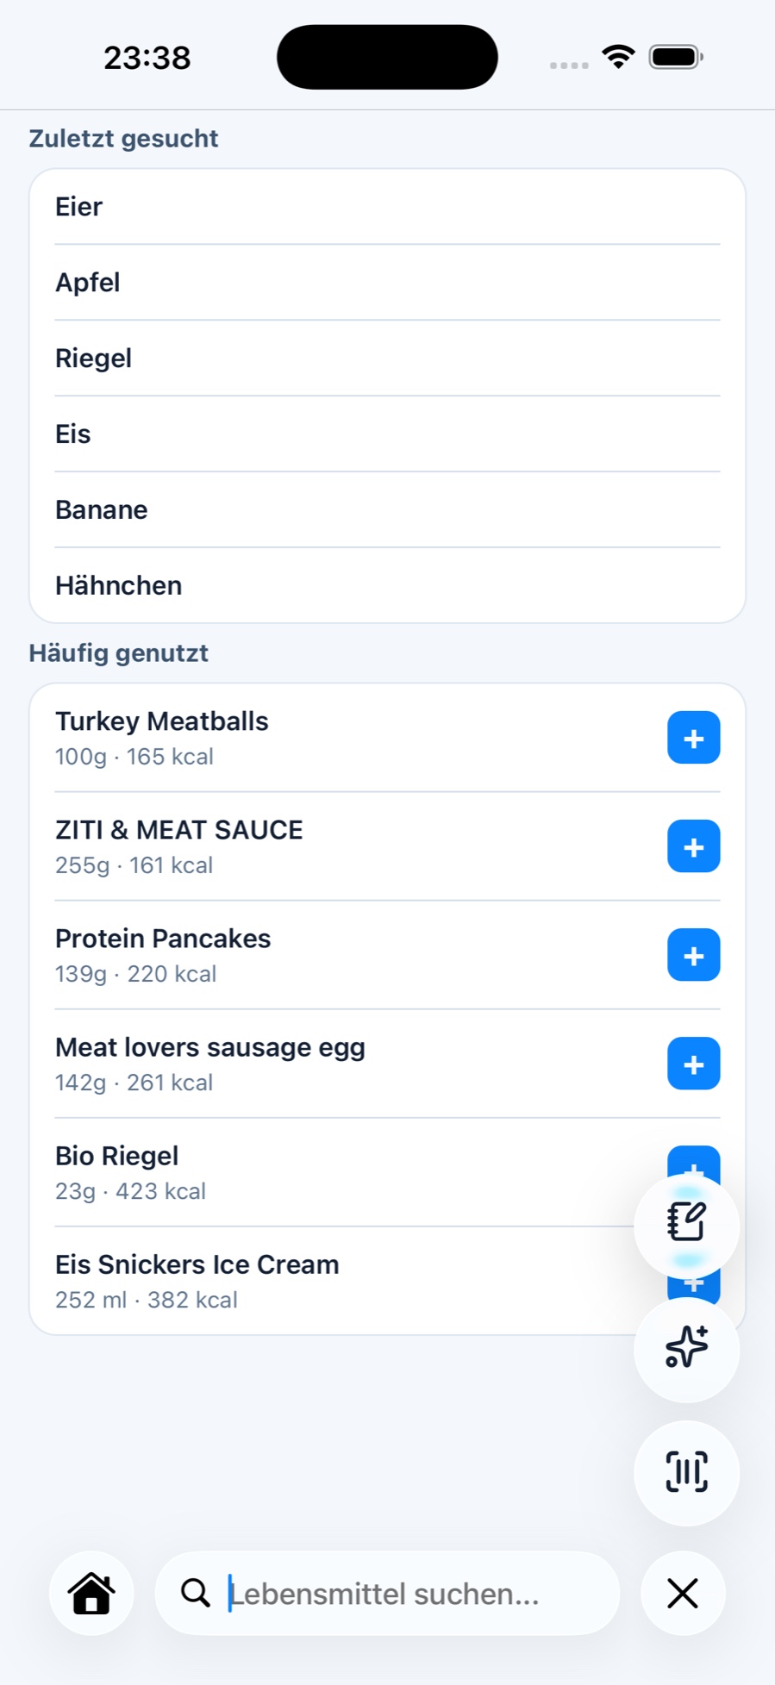Select recent search Eier

click(x=387, y=207)
